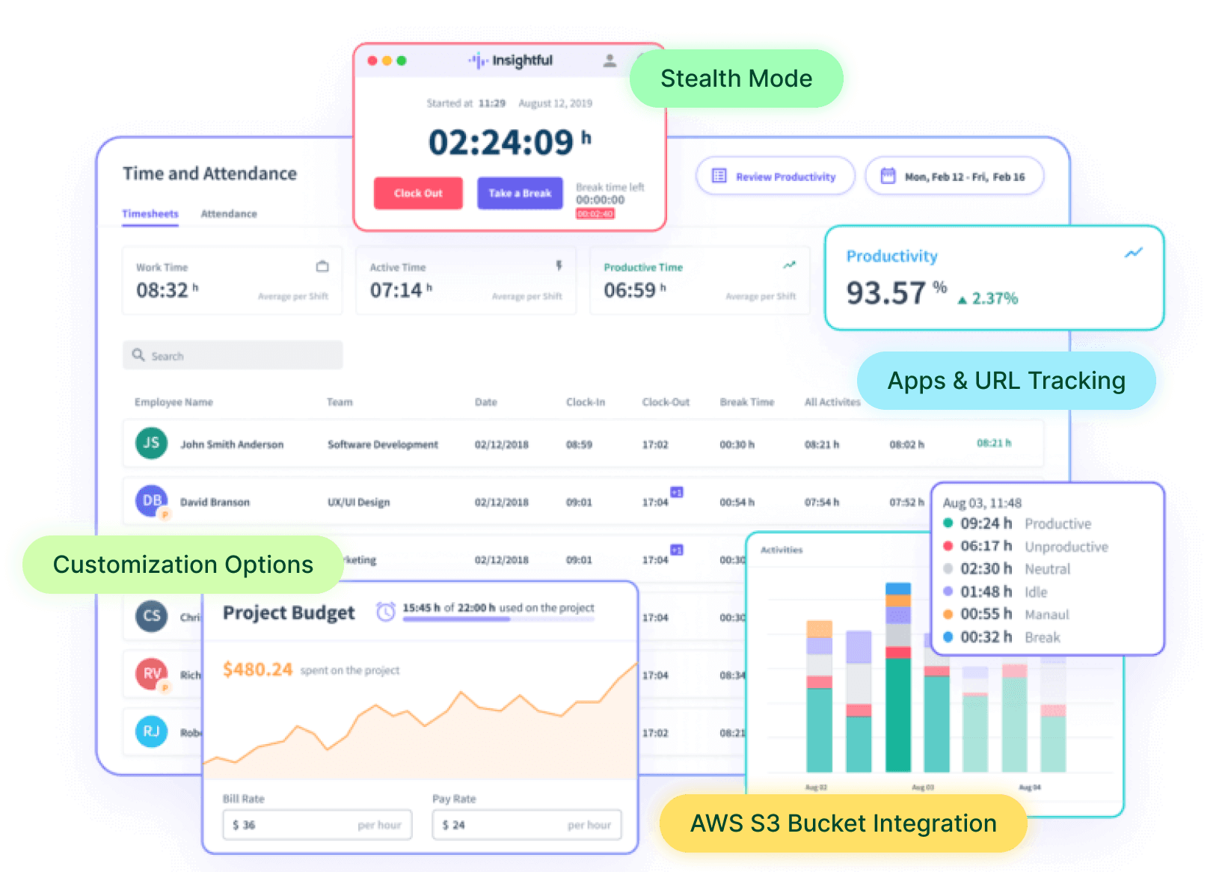This screenshot has height=875, width=1228.
Task: Click the calendar icon in the date range button
Action: (x=888, y=176)
